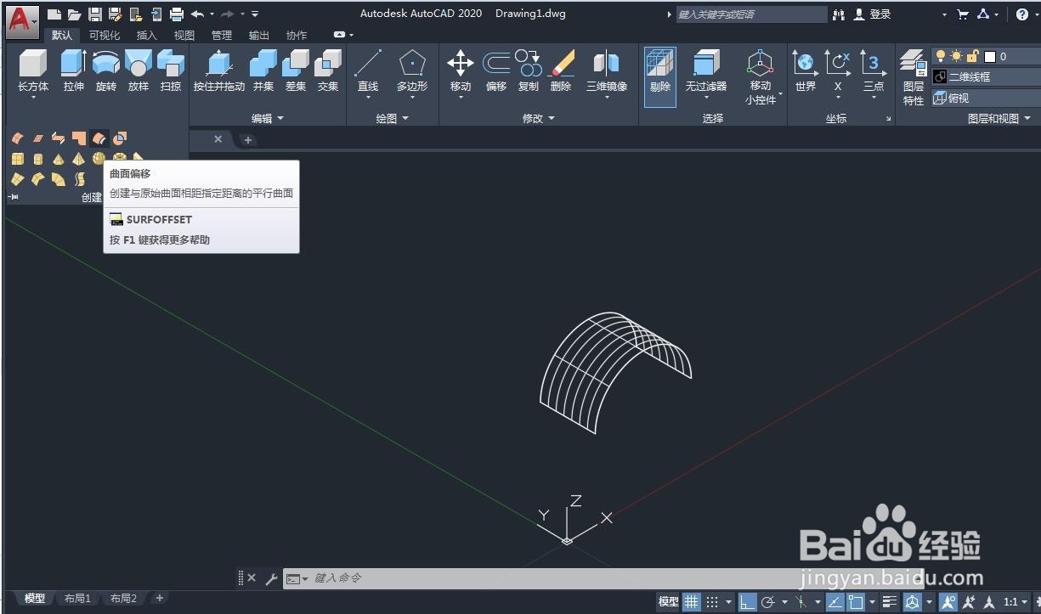The width and height of the screenshot is (1041, 614).
Task: Activate the Offset (偏移) tool
Action: [x=496, y=70]
